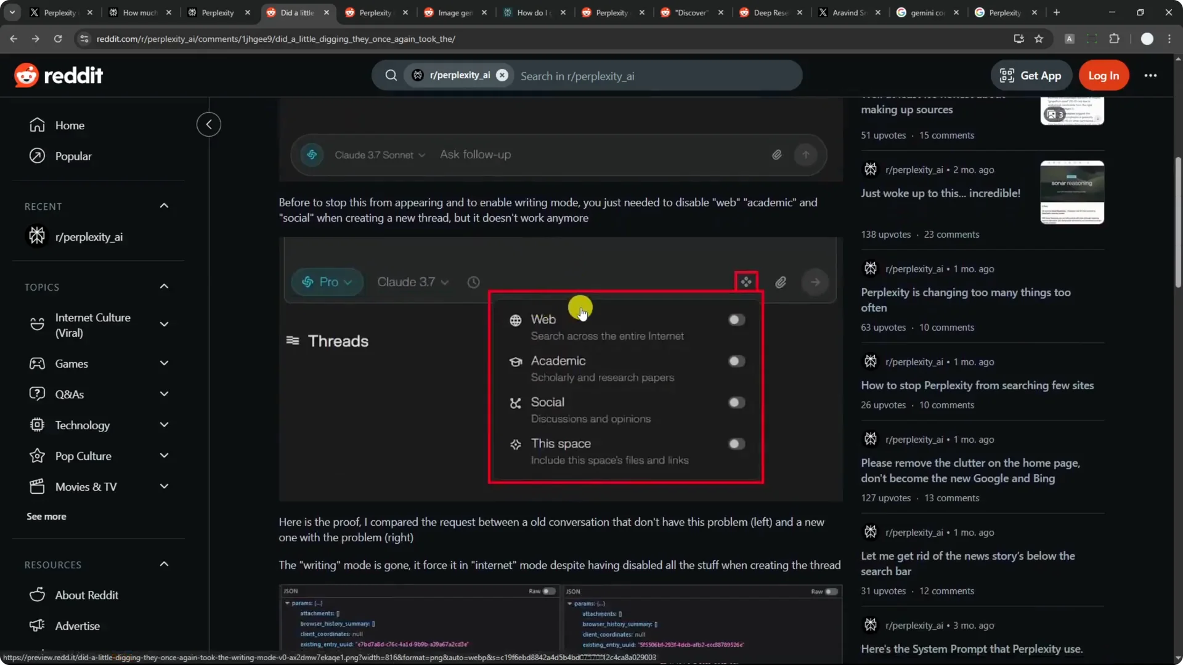The image size is (1183, 665).
Task: Open the r/perplexity_ai community icon under Recent
Action: click(36, 236)
